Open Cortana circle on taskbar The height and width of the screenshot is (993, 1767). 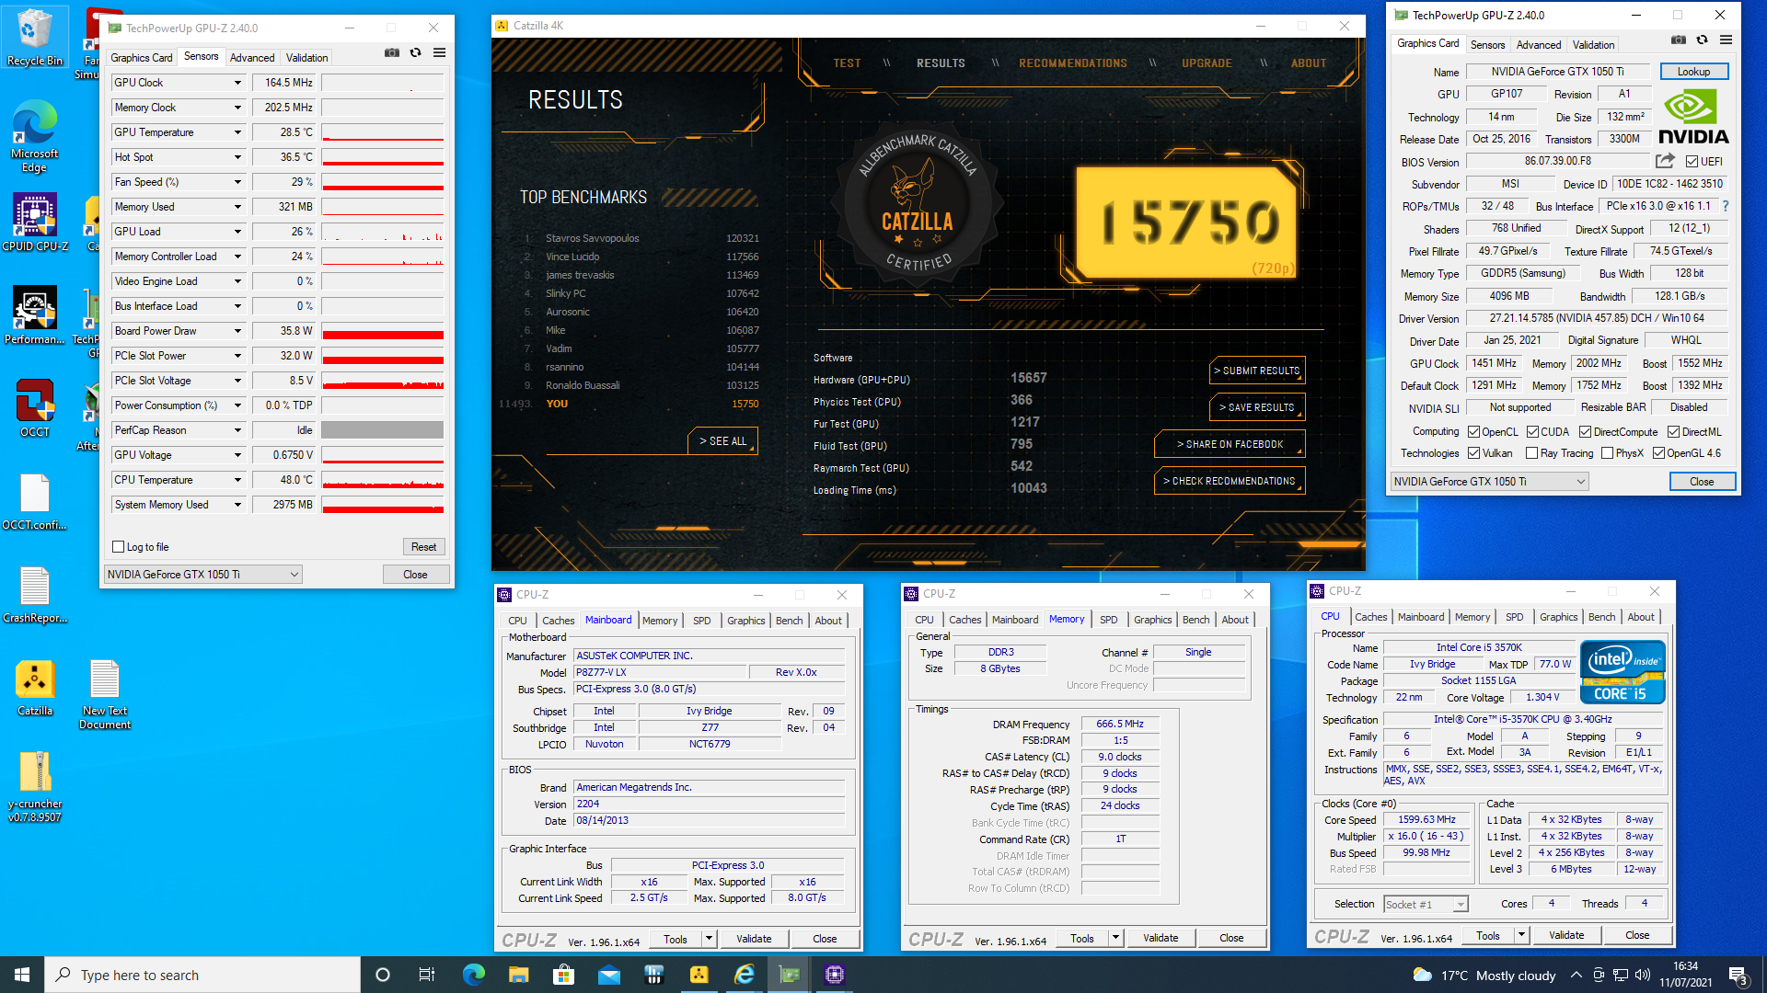[x=383, y=975]
